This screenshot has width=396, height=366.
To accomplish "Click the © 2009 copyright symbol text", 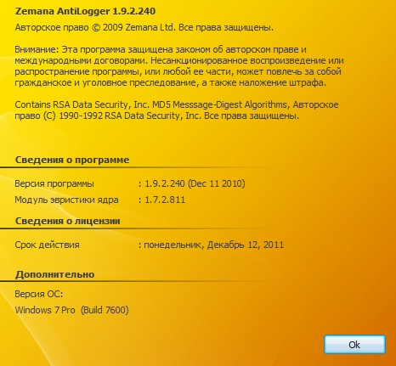I will pyautogui.click(x=107, y=28).
